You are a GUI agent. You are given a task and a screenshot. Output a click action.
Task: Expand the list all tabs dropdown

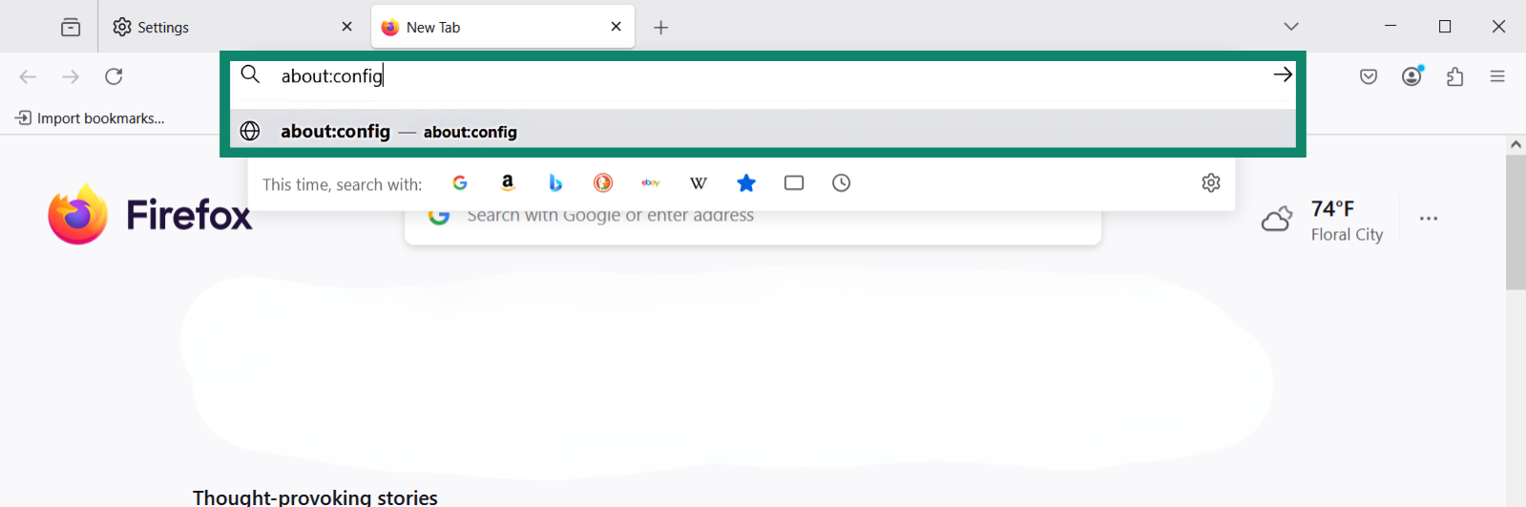point(1291,27)
